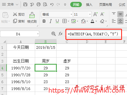Toggle Italic formatting
The image size is (127, 95).
tap(50, 21)
